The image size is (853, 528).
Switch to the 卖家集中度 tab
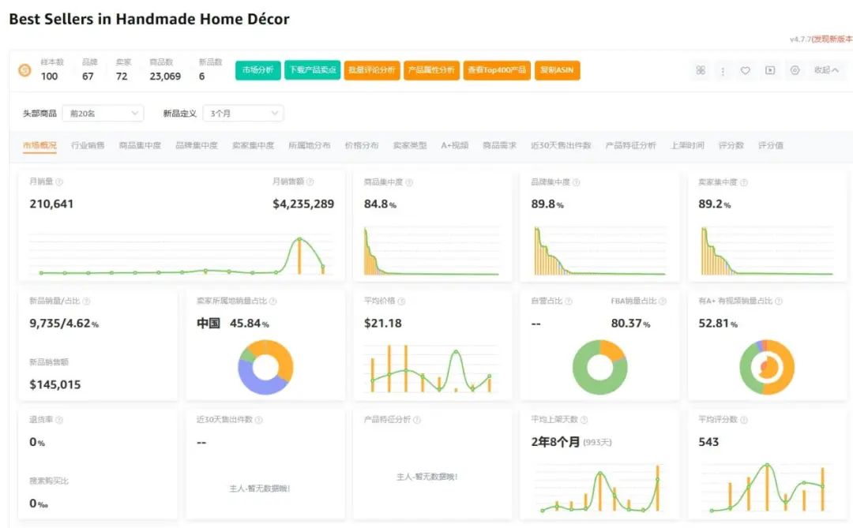click(253, 146)
